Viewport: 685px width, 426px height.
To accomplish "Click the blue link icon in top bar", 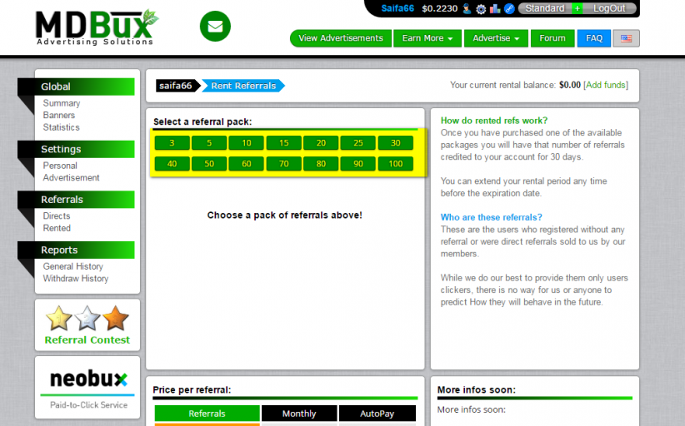I will [509, 8].
